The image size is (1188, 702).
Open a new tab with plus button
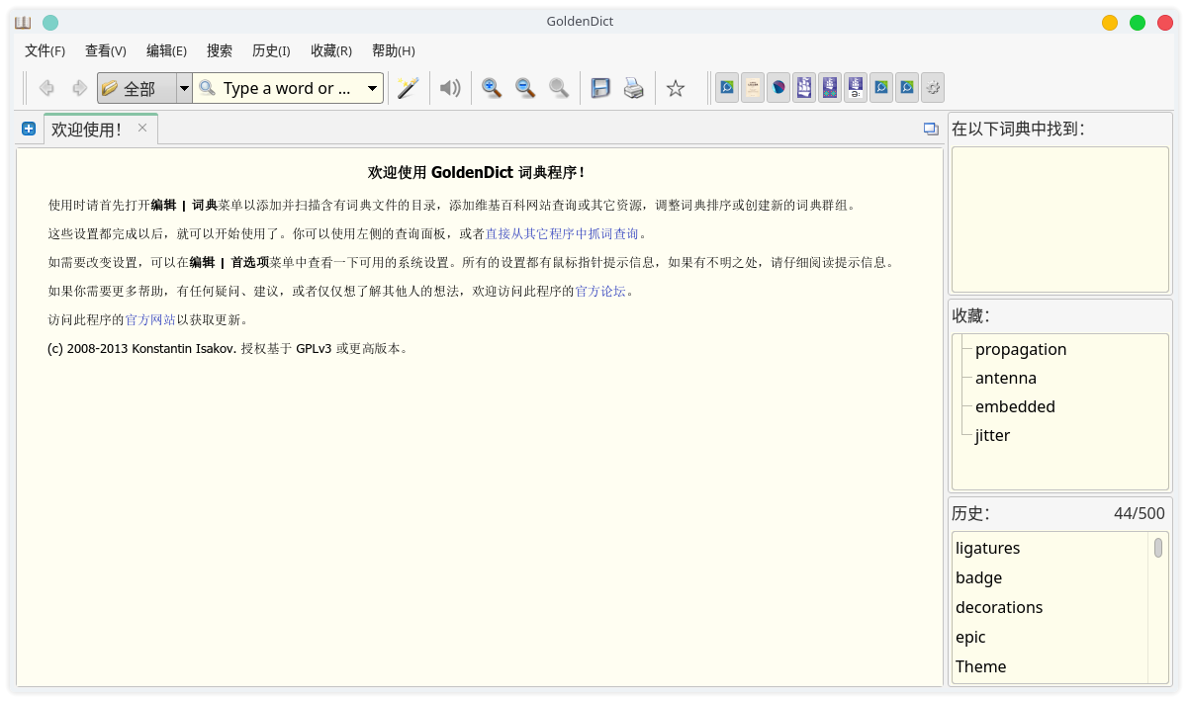tap(29, 129)
